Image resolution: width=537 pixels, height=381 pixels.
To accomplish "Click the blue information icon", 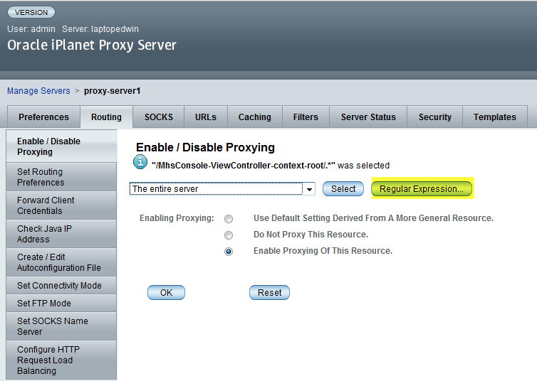I will click(140, 162).
